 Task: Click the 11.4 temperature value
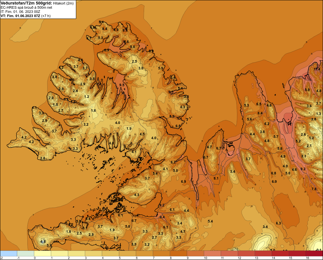317,69
